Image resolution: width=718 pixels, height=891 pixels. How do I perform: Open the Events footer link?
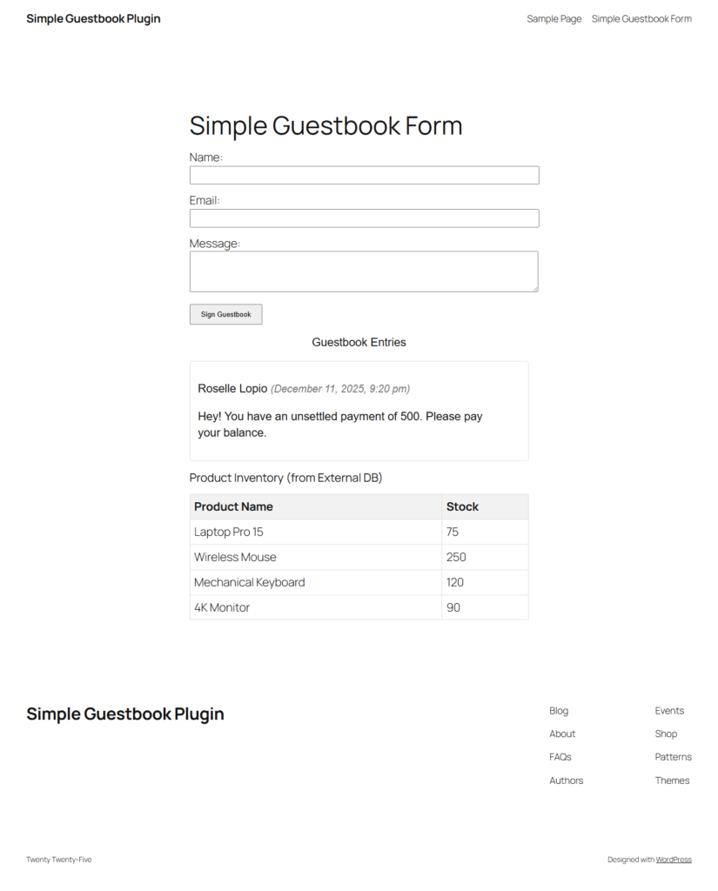pos(669,711)
